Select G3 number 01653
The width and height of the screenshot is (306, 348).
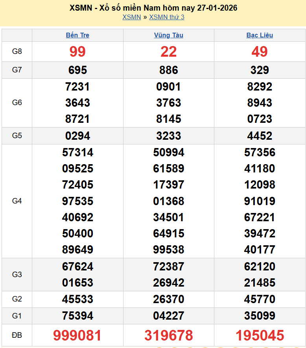pos(77,283)
